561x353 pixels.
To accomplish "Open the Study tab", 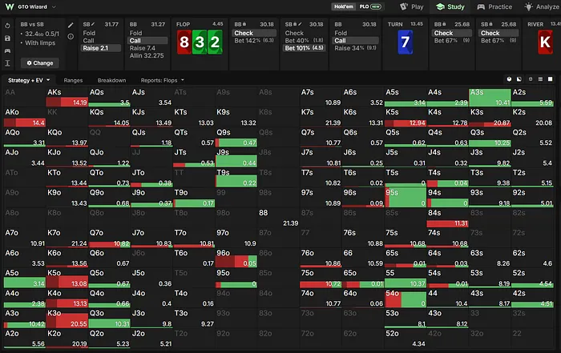I will 450,6.
